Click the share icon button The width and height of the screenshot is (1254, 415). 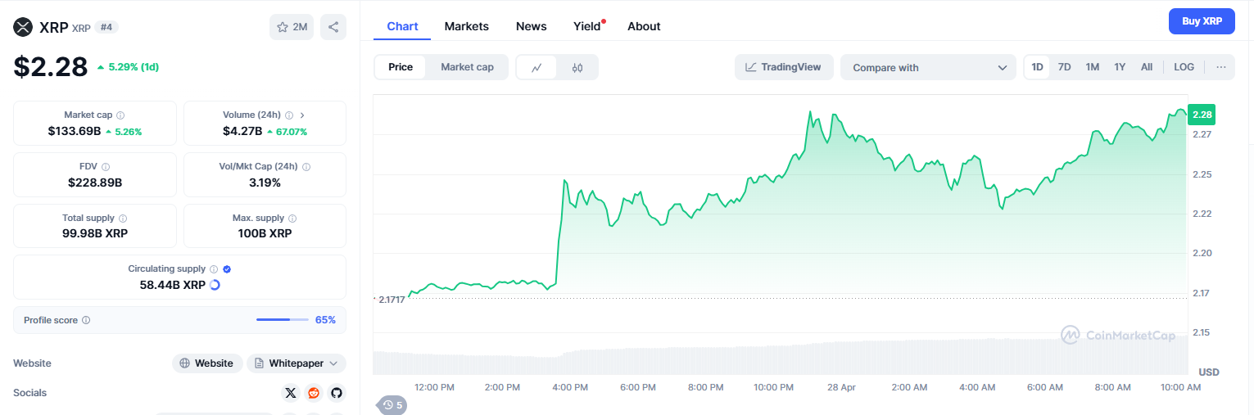[333, 27]
